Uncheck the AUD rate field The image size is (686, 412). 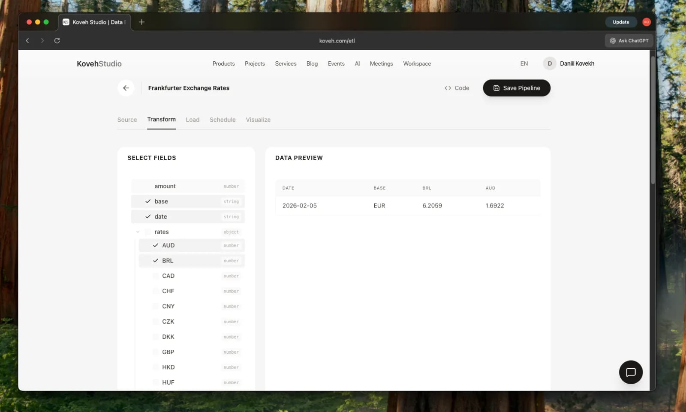pyautogui.click(x=156, y=245)
